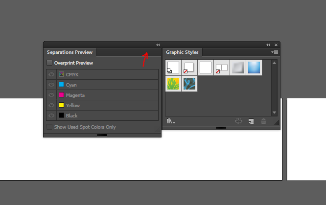Select the second graphic style with drop shadow
Image resolution: width=326 pixels, height=205 pixels.
pos(189,68)
